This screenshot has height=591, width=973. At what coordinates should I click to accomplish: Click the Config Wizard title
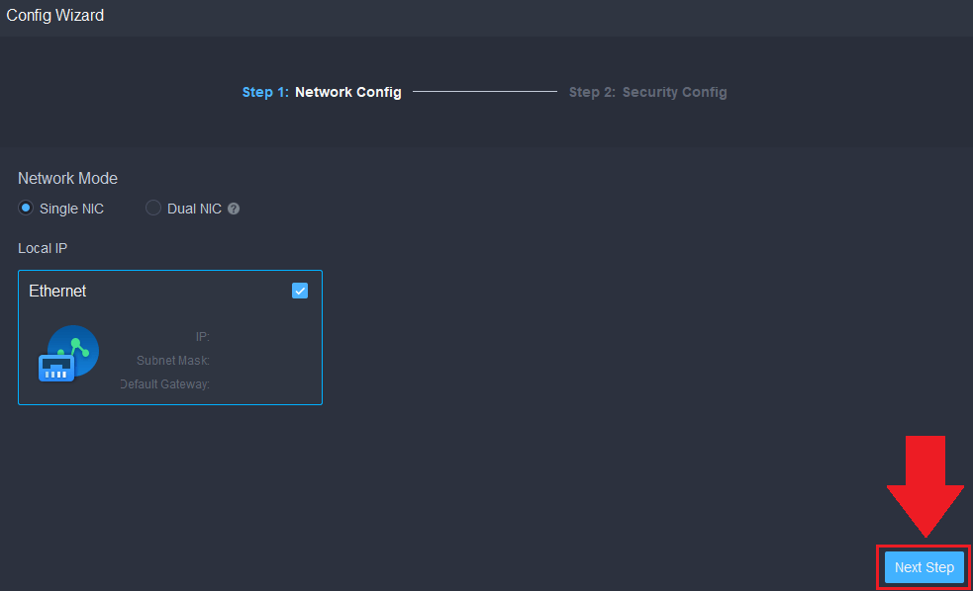click(x=54, y=16)
